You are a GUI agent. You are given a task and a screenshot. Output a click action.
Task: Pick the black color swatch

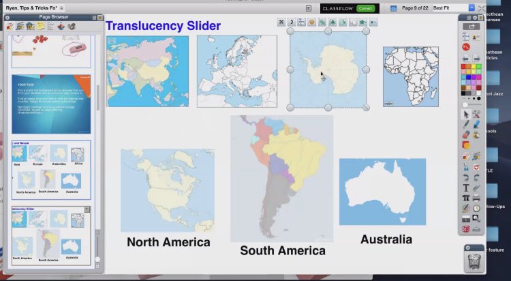click(463, 93)
